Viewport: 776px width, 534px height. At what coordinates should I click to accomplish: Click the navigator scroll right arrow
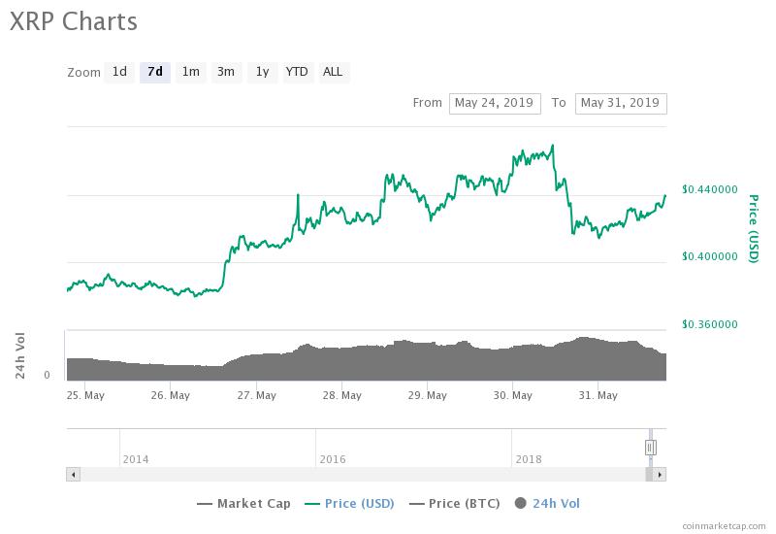click(x=660, y=475)
